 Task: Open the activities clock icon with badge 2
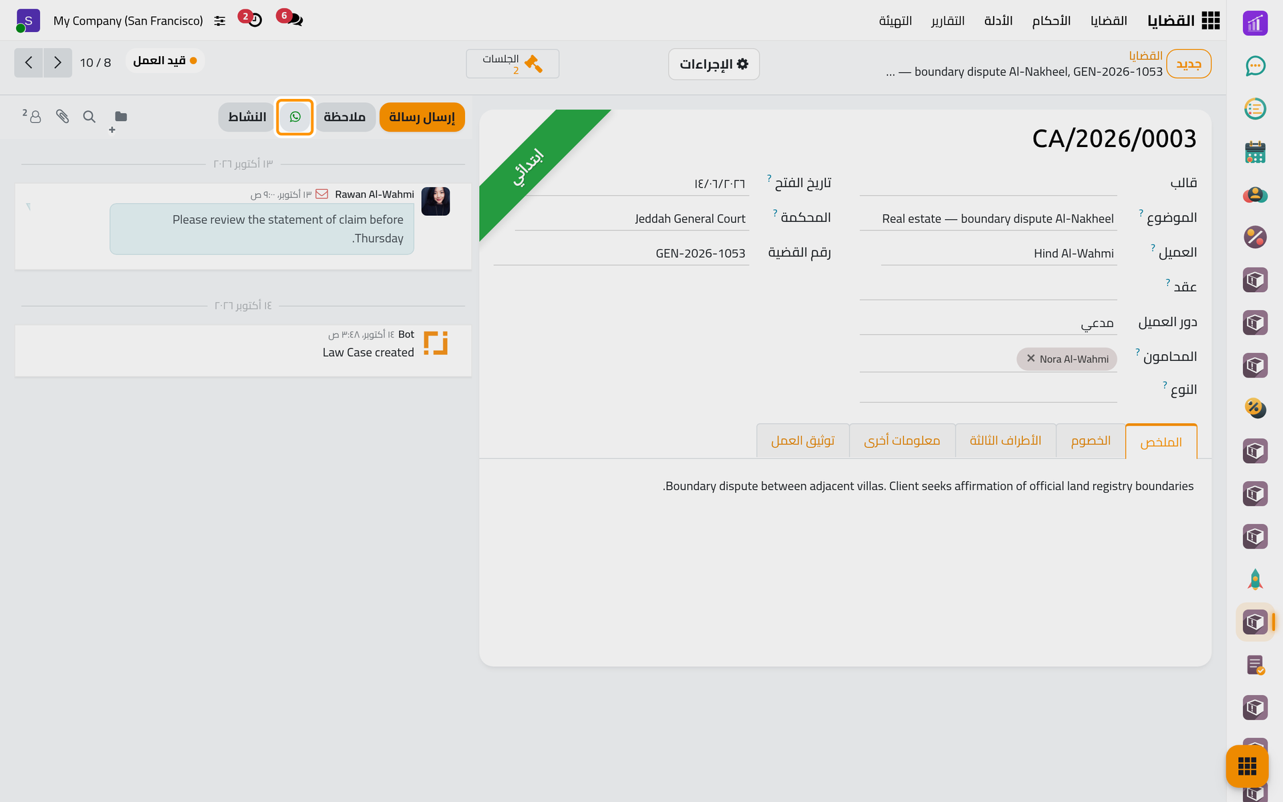click(251, 18)
